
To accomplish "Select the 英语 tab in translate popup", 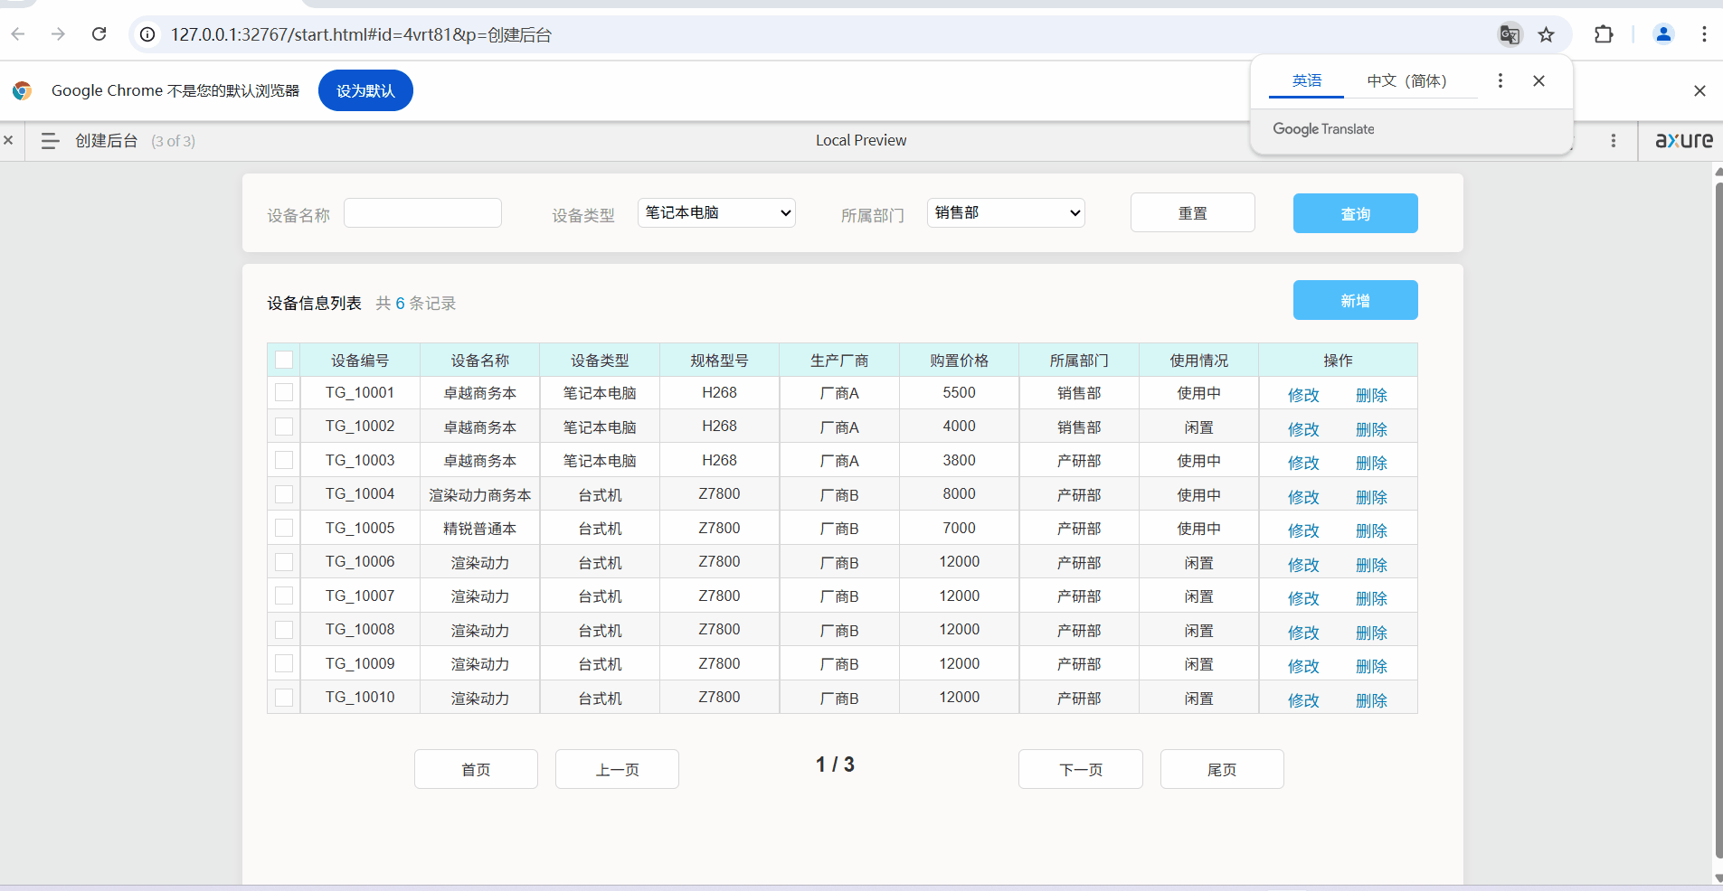I will coord(1306,80).
